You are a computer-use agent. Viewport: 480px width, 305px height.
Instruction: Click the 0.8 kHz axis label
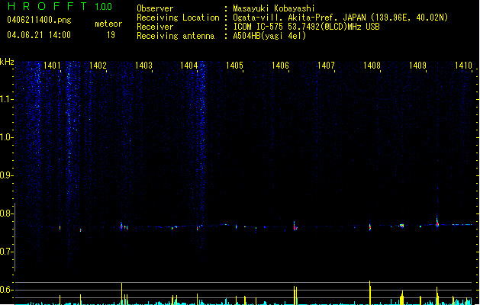(7, 213)
